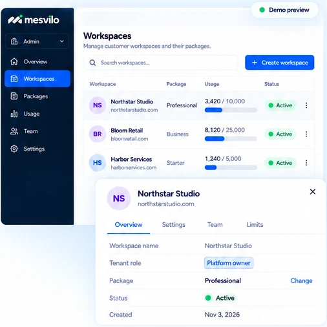327x327 pixels.
Task: Click the Packages document icon
Action: (14, 96)
